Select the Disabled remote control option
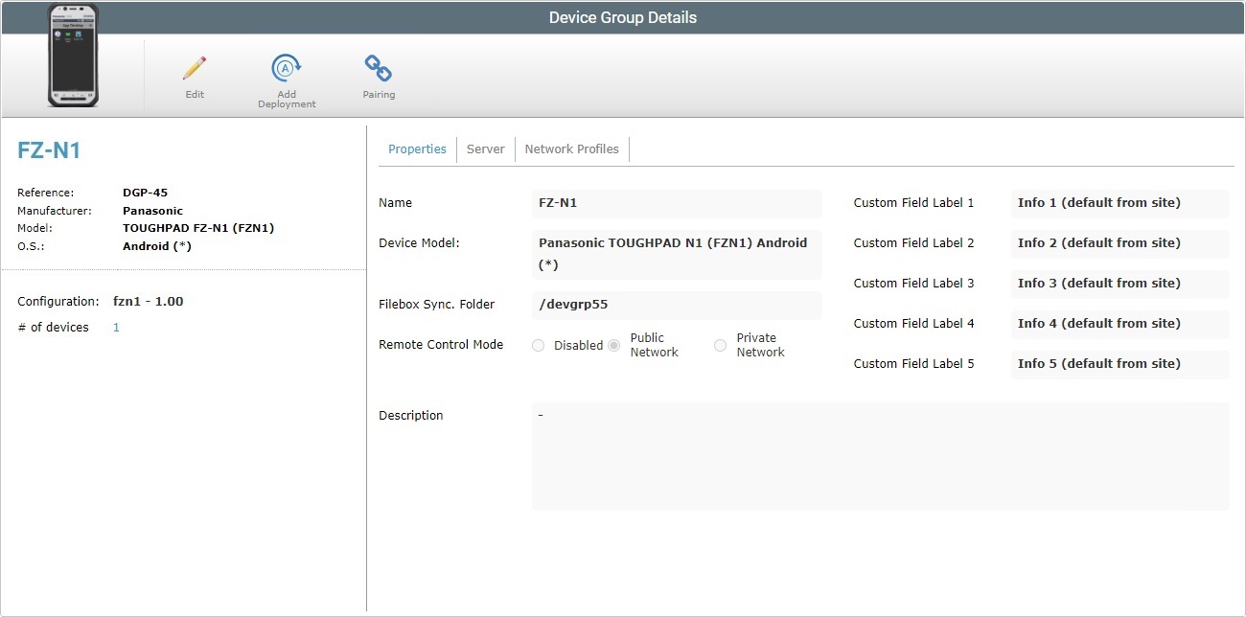 pos(538,345)
